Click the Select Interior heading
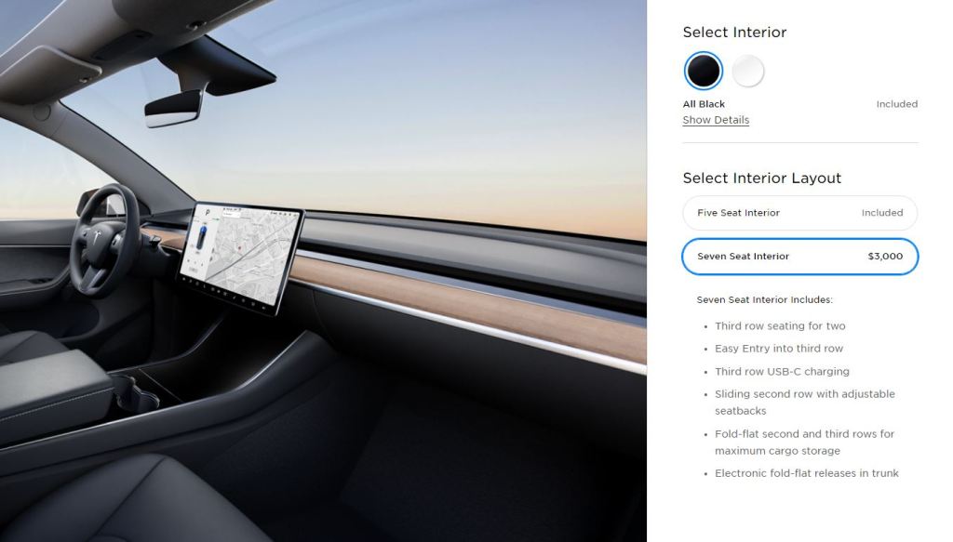 click(x=734, y=33)
